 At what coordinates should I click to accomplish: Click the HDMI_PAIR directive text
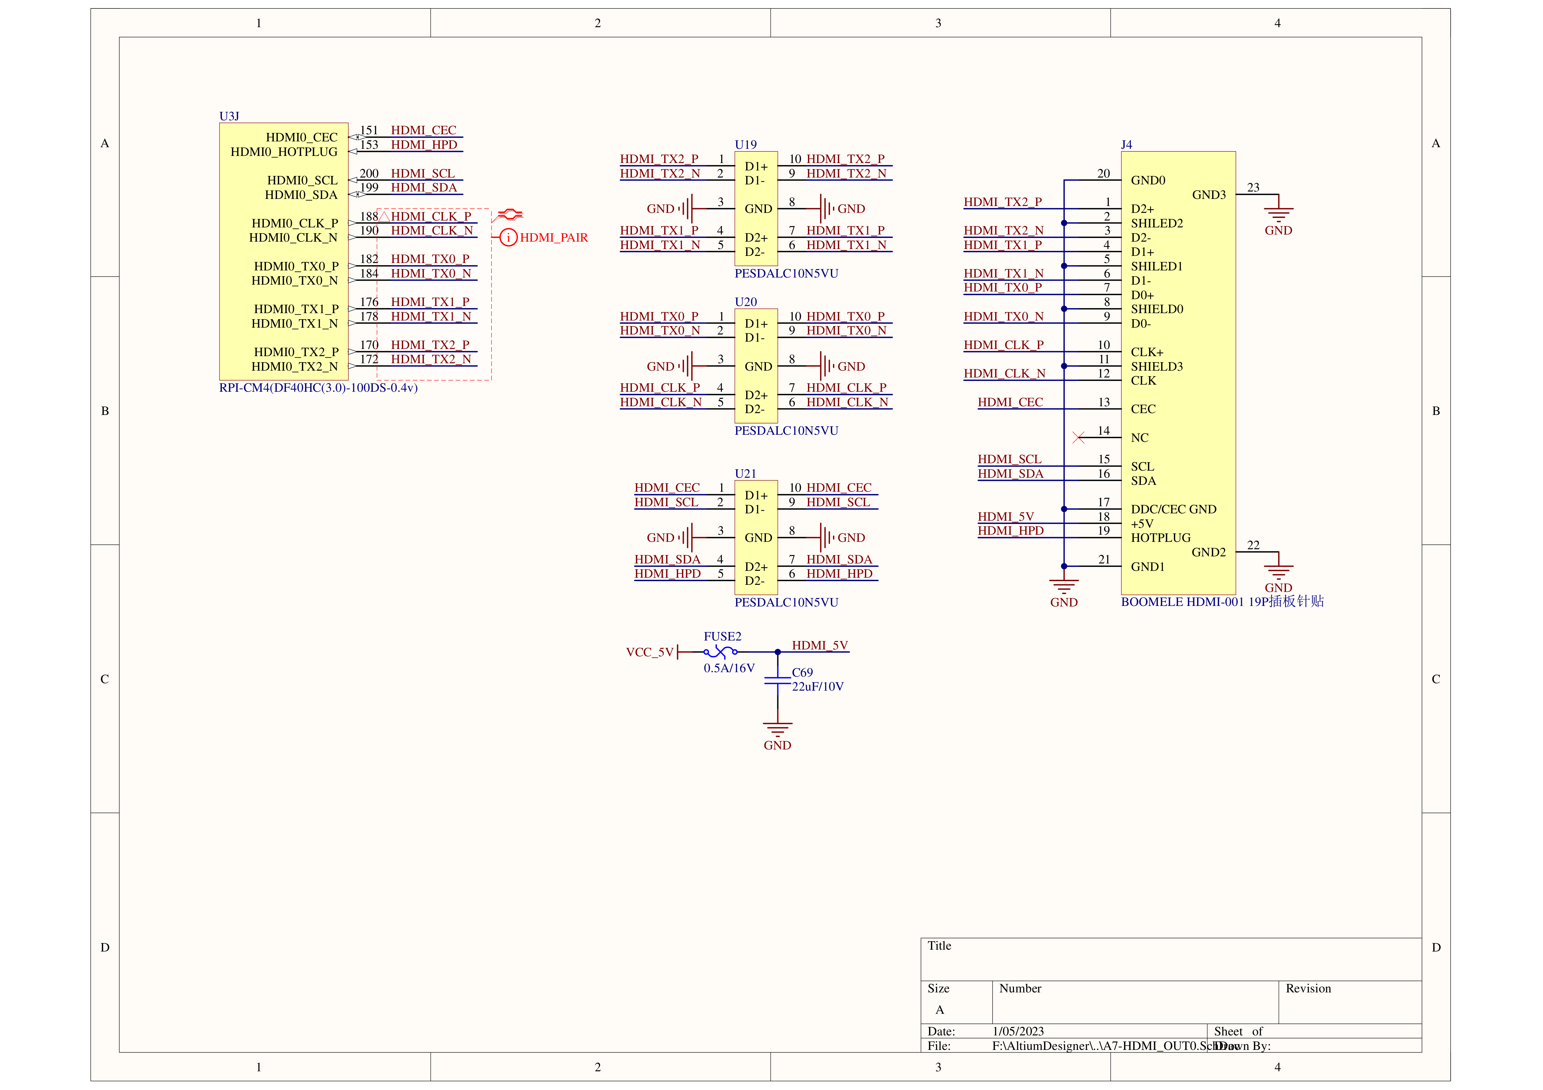[554, 237]
